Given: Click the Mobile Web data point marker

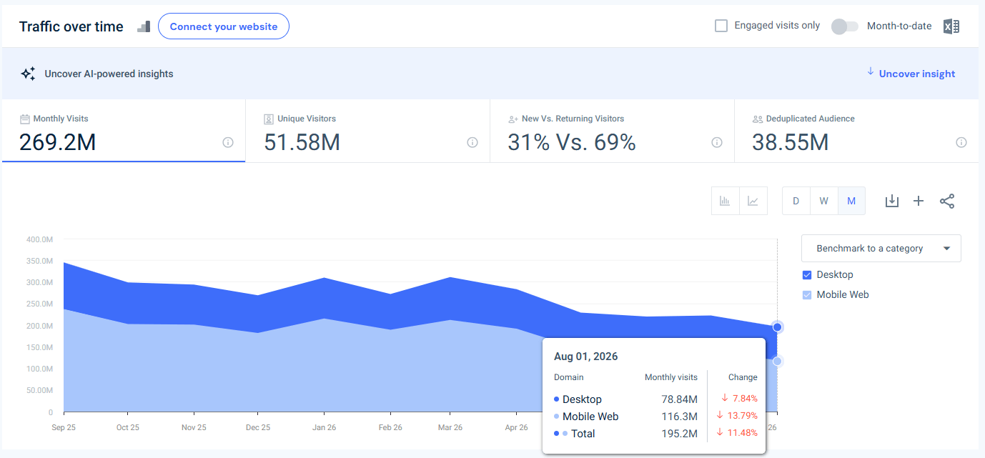Looking at the screenshot, I should (x=778, y=362).
